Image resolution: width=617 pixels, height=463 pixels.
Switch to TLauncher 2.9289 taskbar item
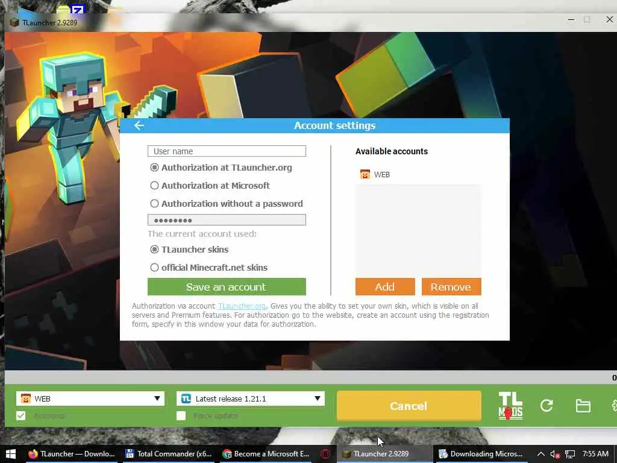(x=383, y=454)
